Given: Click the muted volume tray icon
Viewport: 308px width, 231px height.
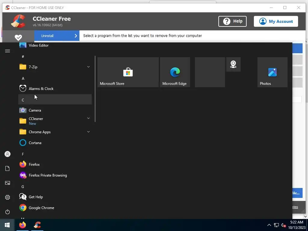Looking at the screenshot, I should point(283,225).
